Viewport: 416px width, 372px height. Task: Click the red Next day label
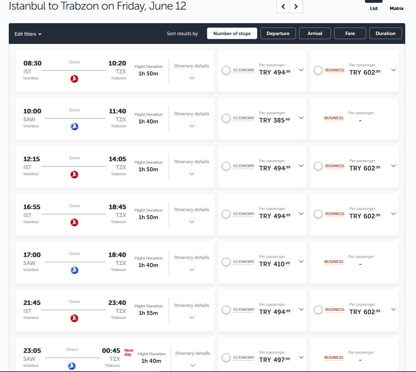point(129,352)
